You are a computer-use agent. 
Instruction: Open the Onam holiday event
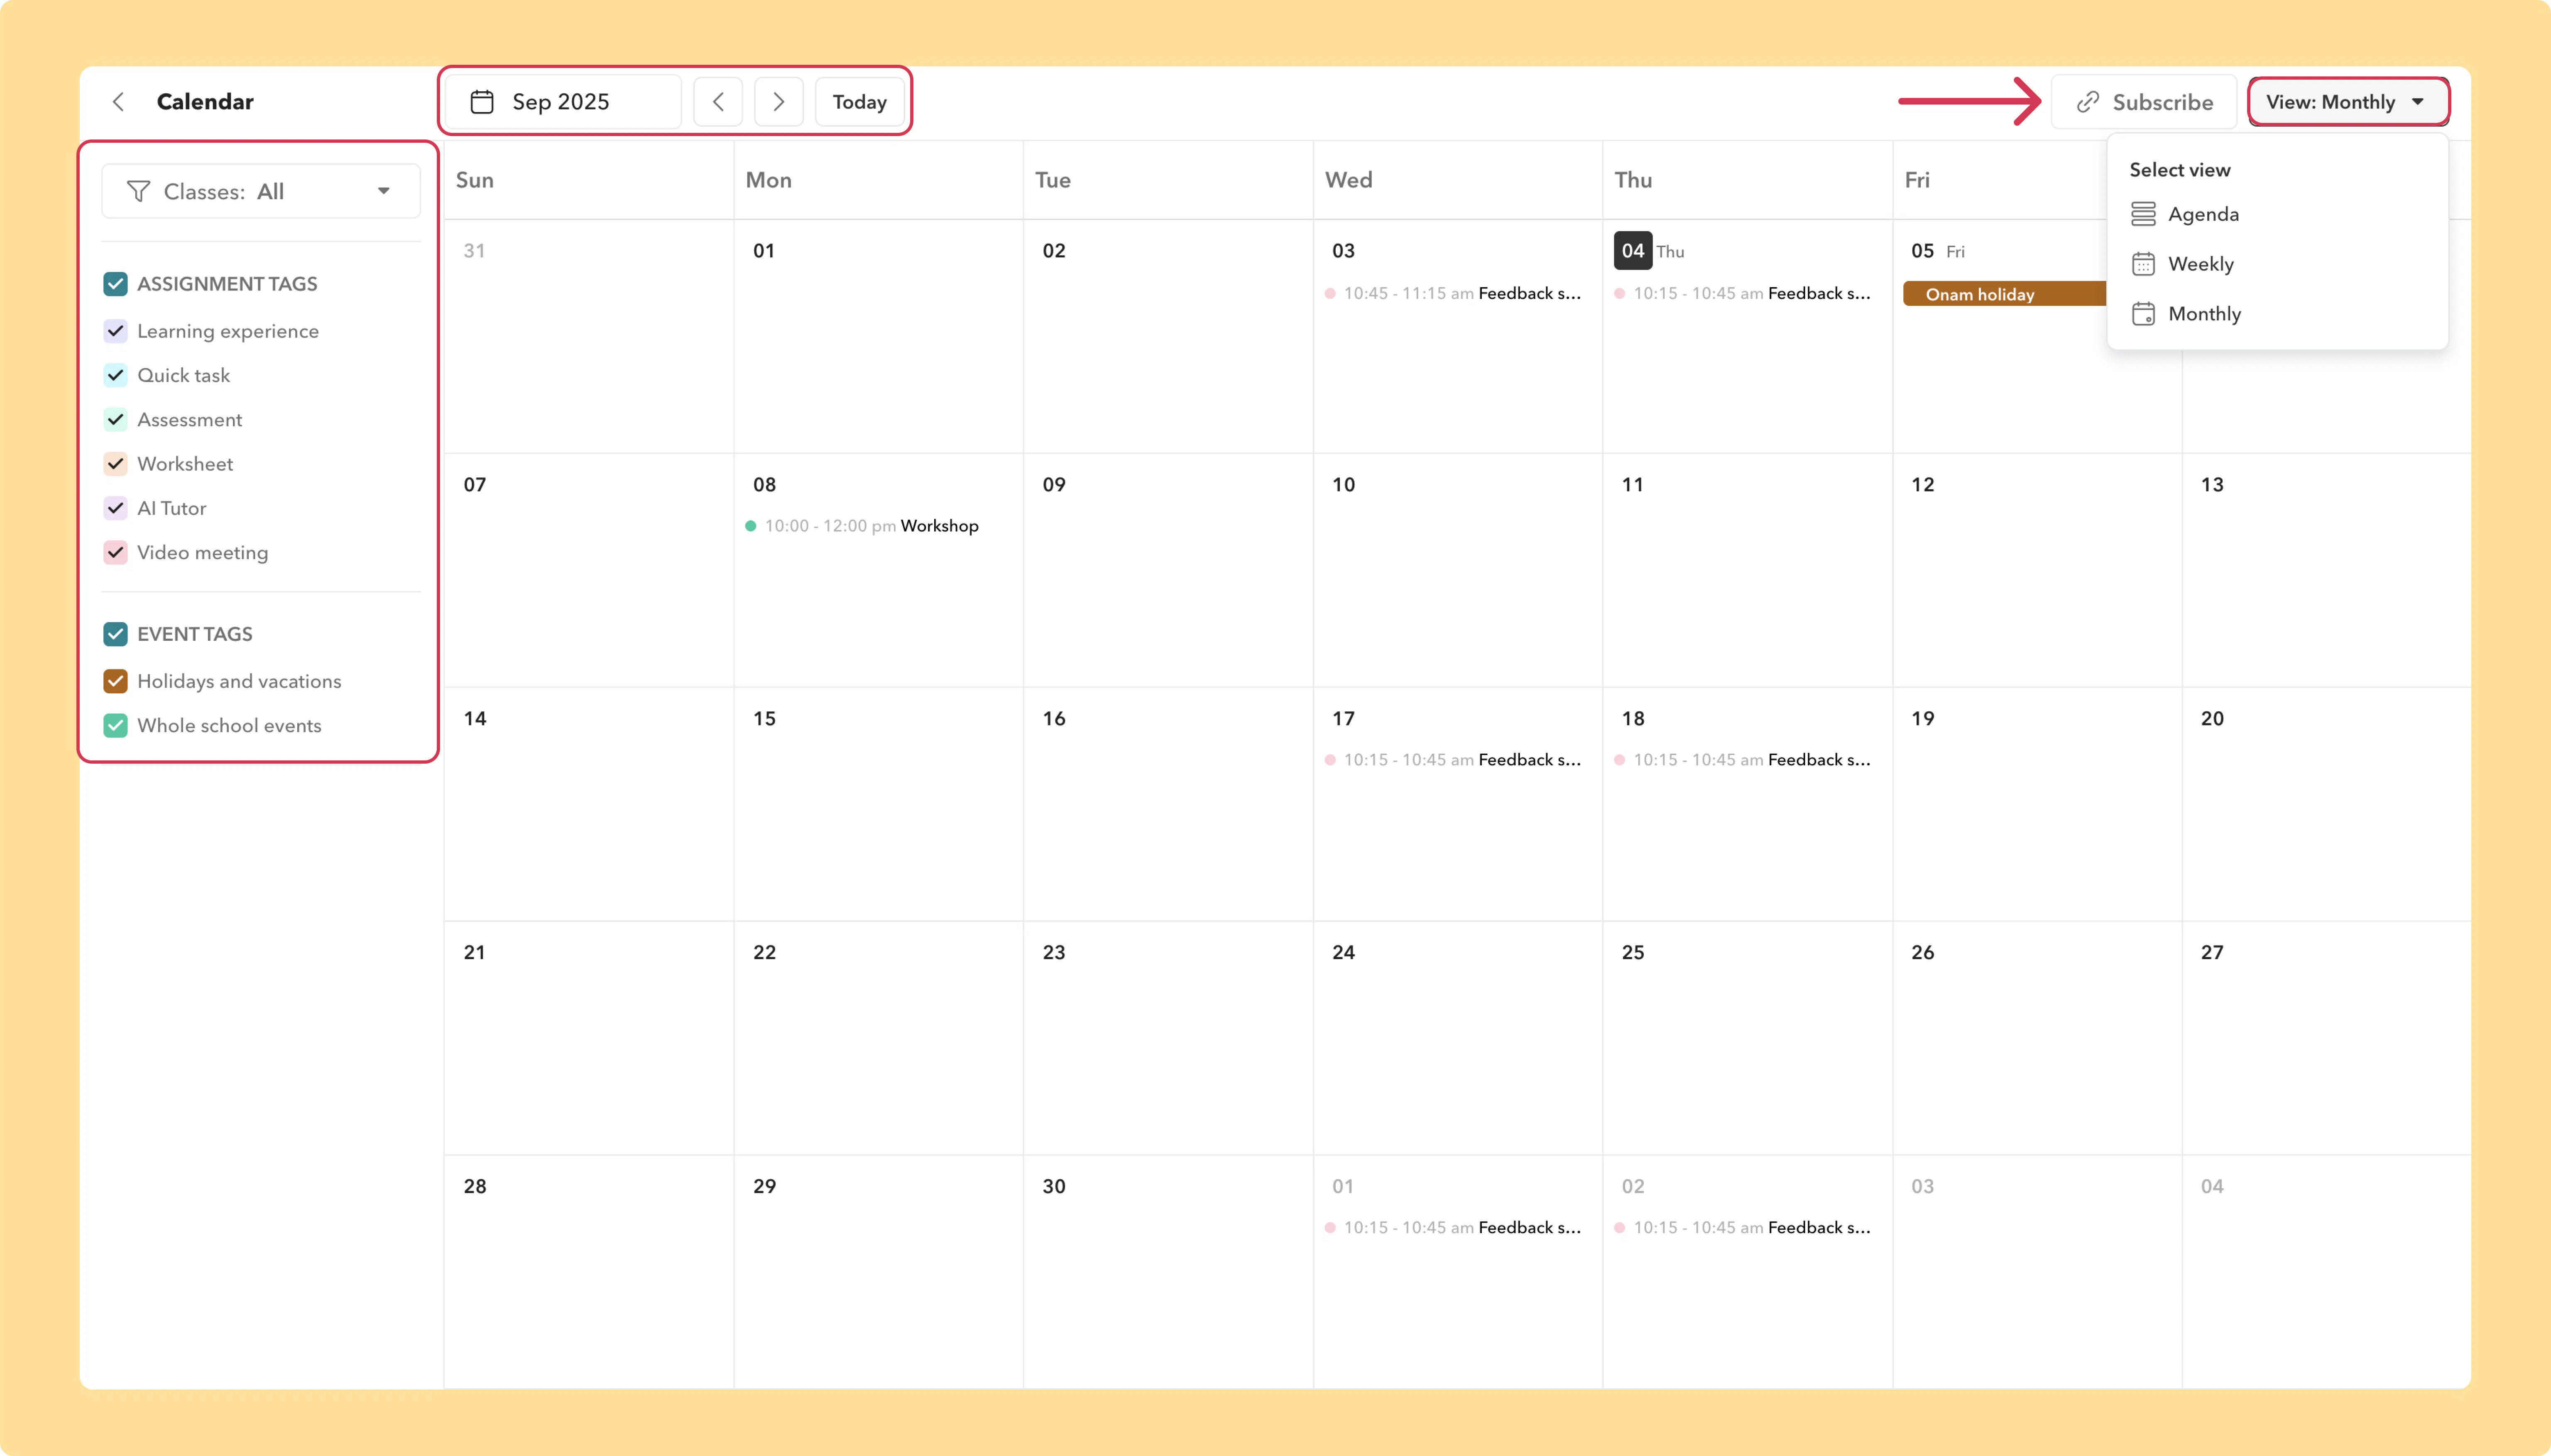coord(2004,294)
